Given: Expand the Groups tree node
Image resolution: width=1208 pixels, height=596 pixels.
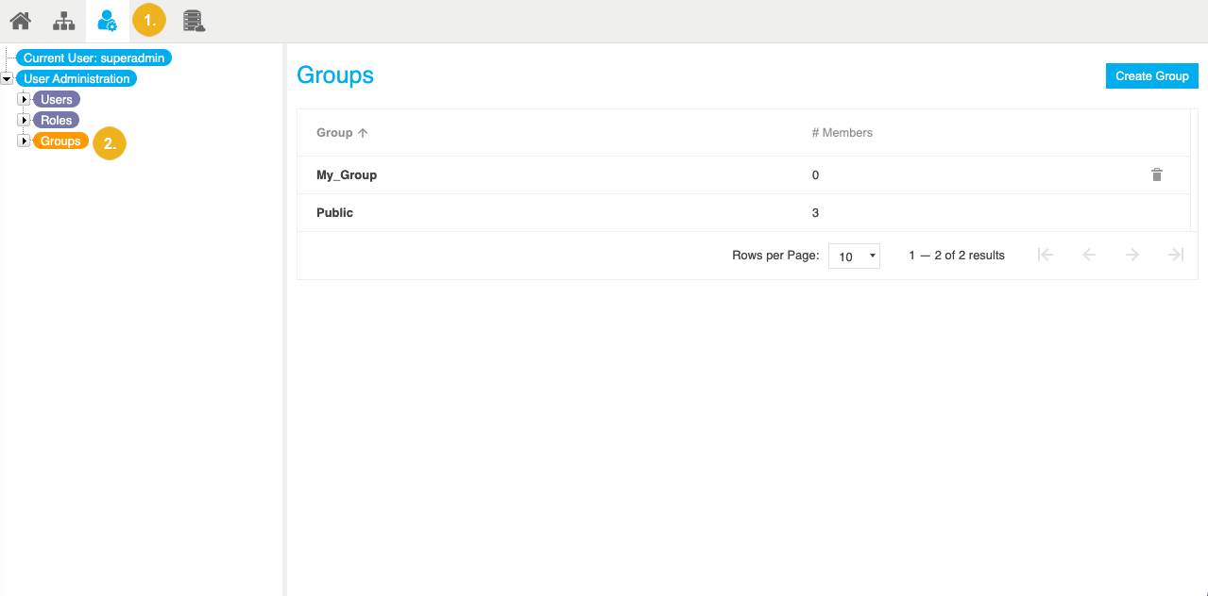Looking at the screenshot, I should tap(23, 141).
